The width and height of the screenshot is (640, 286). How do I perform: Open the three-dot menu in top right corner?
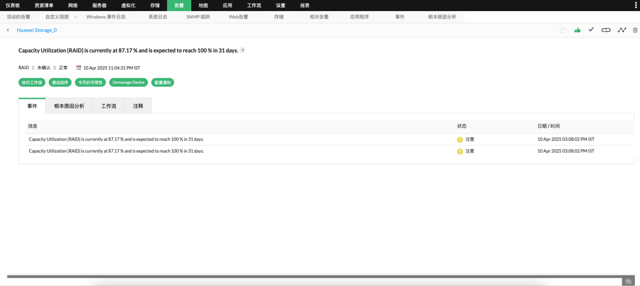click(636, 5)
